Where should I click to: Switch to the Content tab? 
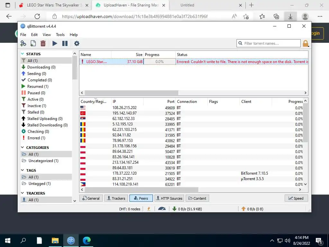pyautogui.click(x=197, y=198)
